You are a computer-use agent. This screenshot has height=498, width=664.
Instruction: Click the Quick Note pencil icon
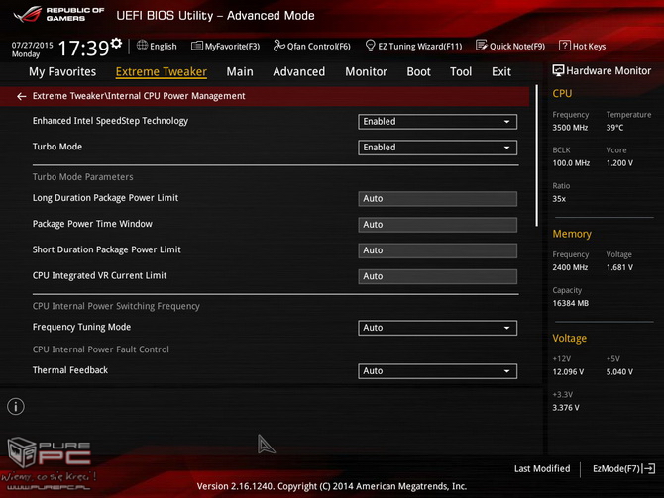point(482,46)
